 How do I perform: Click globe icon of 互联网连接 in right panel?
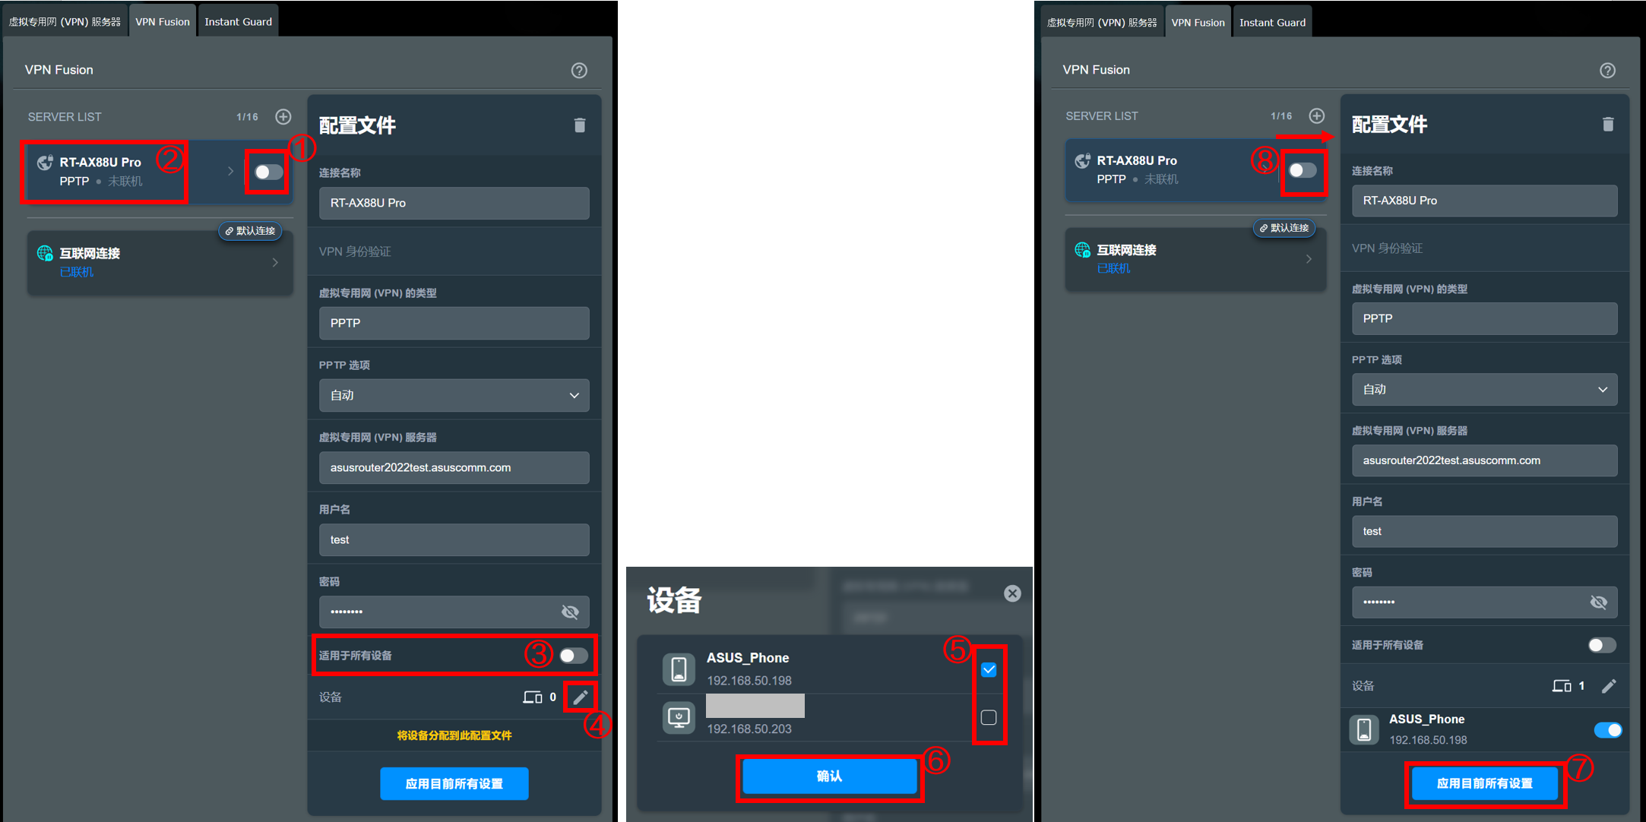pos(1082,250)
